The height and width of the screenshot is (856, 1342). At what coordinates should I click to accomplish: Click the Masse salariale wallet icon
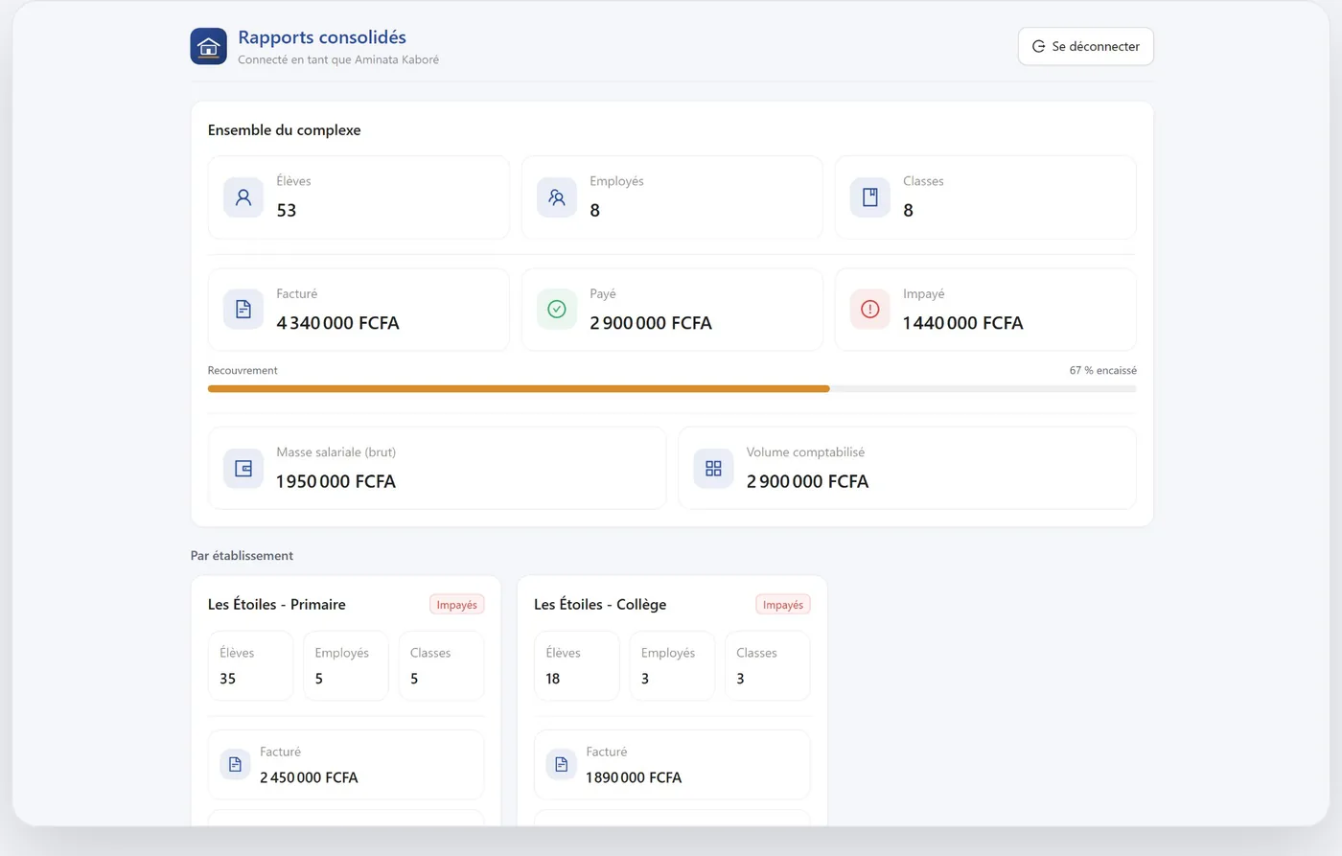point(243,469)
